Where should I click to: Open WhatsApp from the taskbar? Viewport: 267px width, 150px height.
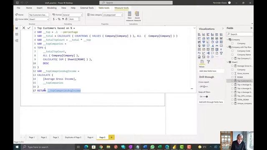coord(152,147)
